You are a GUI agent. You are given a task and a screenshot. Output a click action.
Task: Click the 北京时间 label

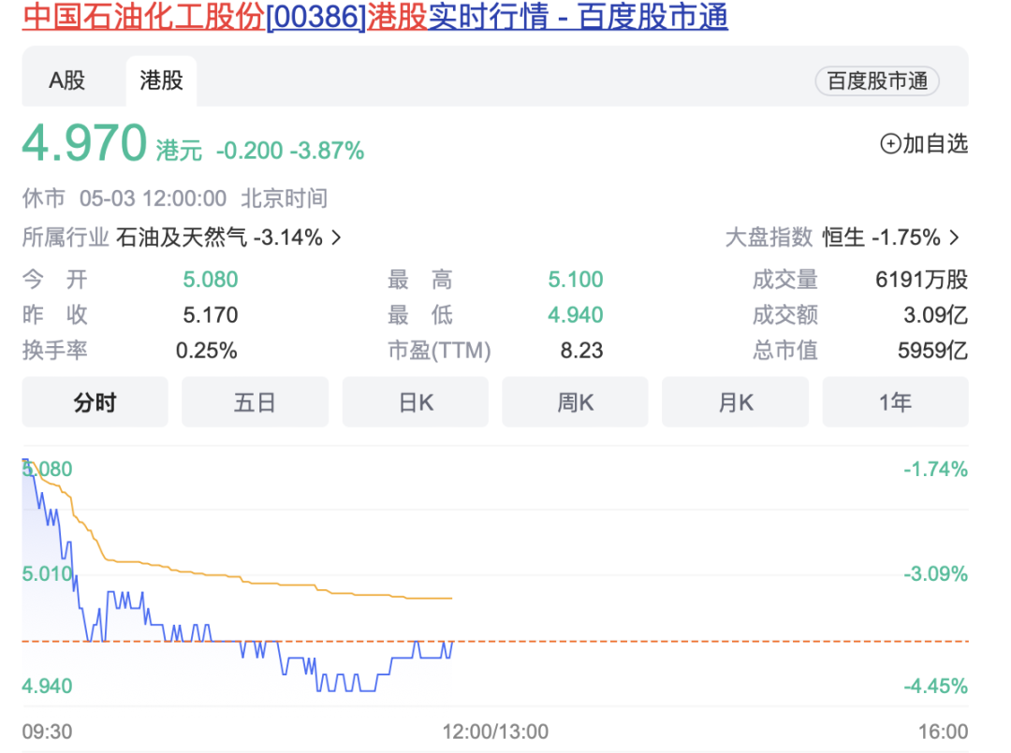[285, 198]
